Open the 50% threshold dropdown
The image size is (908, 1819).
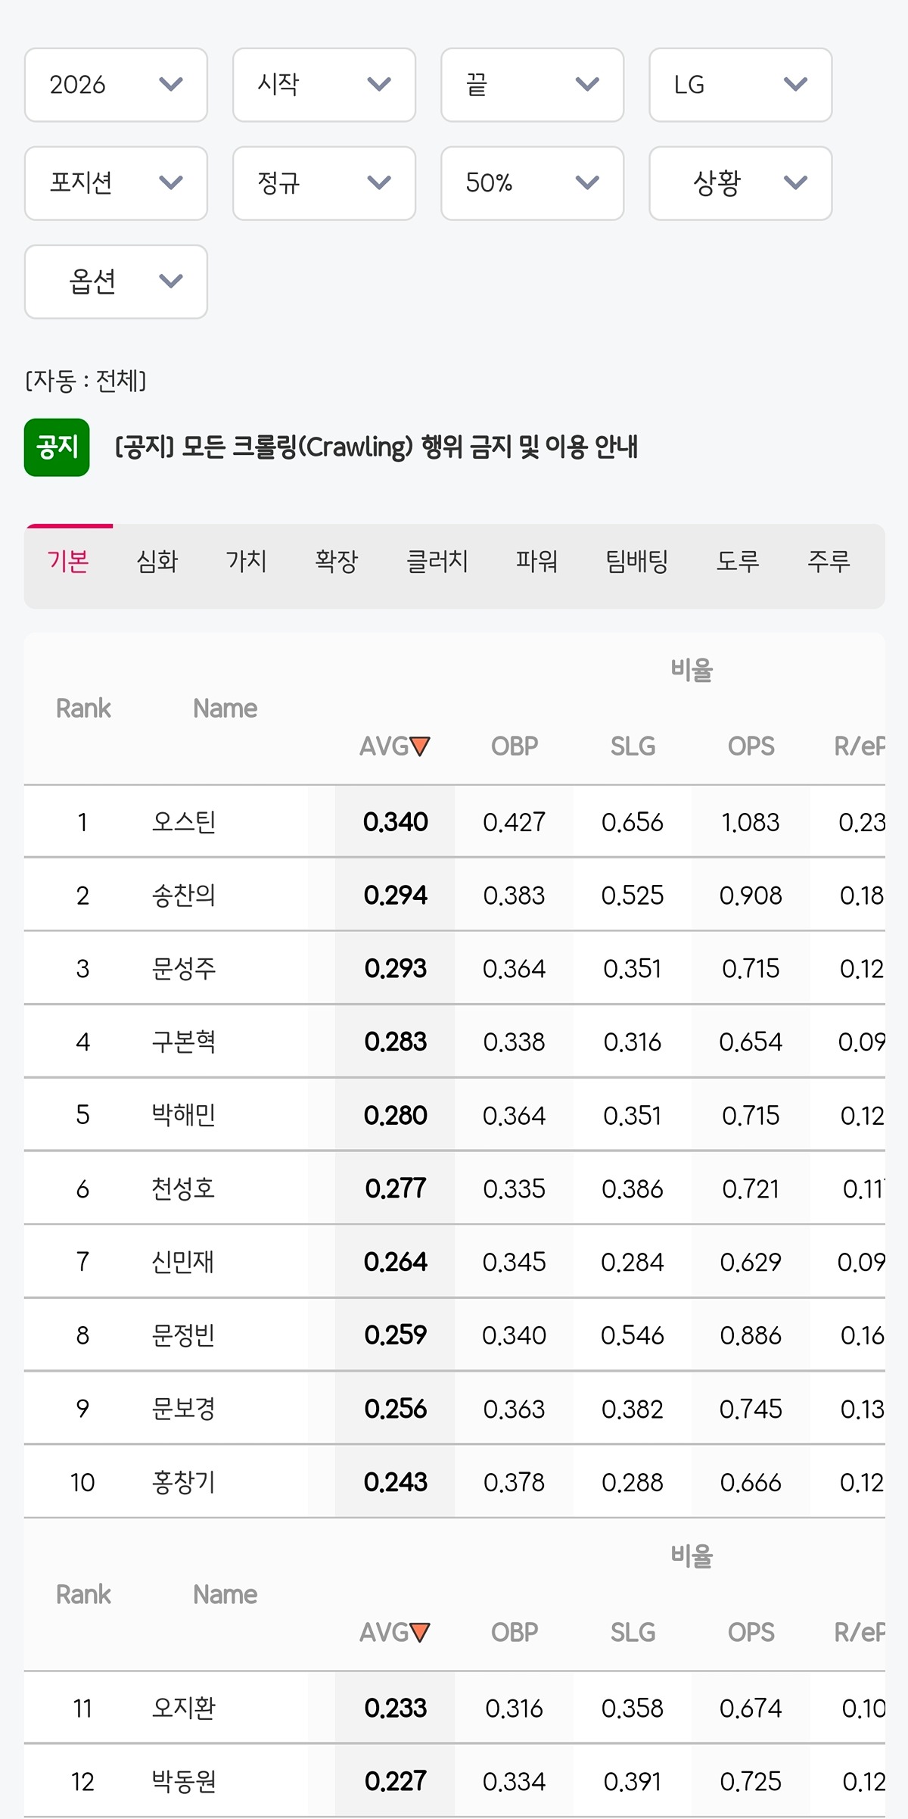tap(532, 183)
